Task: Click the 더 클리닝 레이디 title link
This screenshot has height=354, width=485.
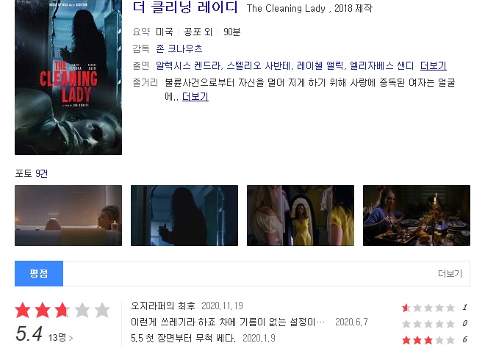Action: (185, 7)
